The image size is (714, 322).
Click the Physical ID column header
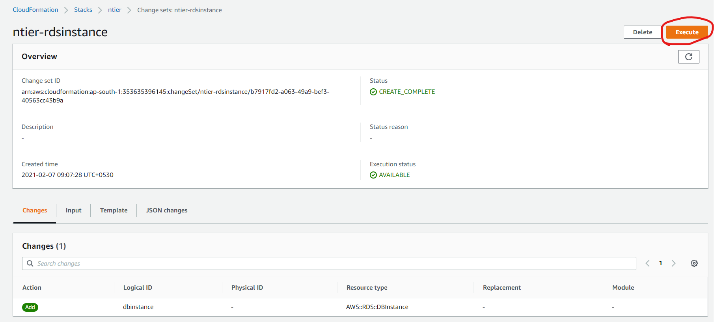(x=247, y=288)
